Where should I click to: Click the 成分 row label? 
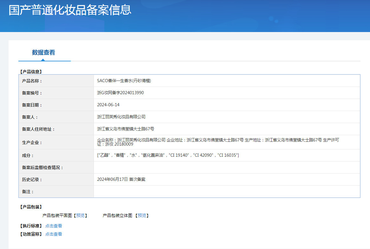[28, 155]
